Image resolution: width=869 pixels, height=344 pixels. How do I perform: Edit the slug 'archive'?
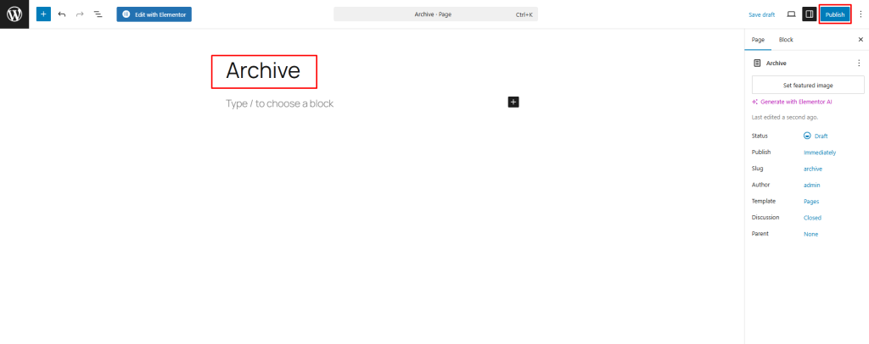(x=813, y=169)
